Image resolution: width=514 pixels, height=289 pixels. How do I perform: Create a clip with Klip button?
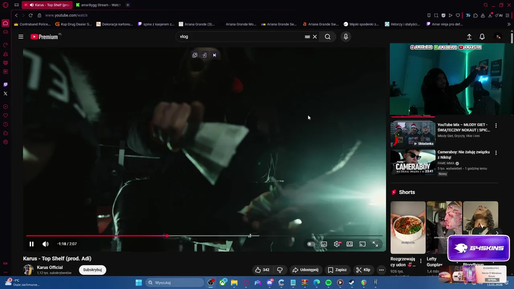tap(363, 270)
